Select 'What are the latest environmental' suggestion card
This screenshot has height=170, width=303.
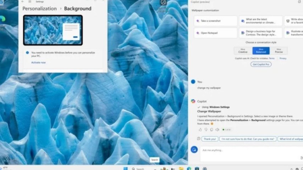(x=260, y=21)
